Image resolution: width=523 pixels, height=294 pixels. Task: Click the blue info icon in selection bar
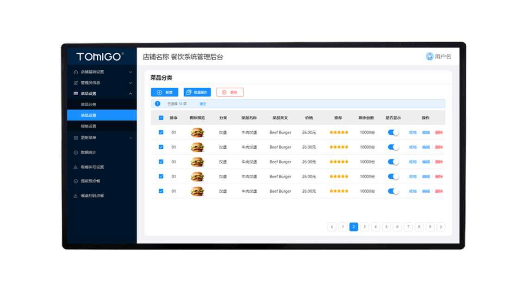point(157,104)
